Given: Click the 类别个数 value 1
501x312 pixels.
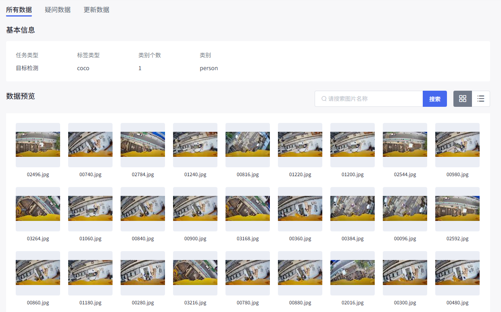Looking at the screenshot, I should tap(140, 68).
